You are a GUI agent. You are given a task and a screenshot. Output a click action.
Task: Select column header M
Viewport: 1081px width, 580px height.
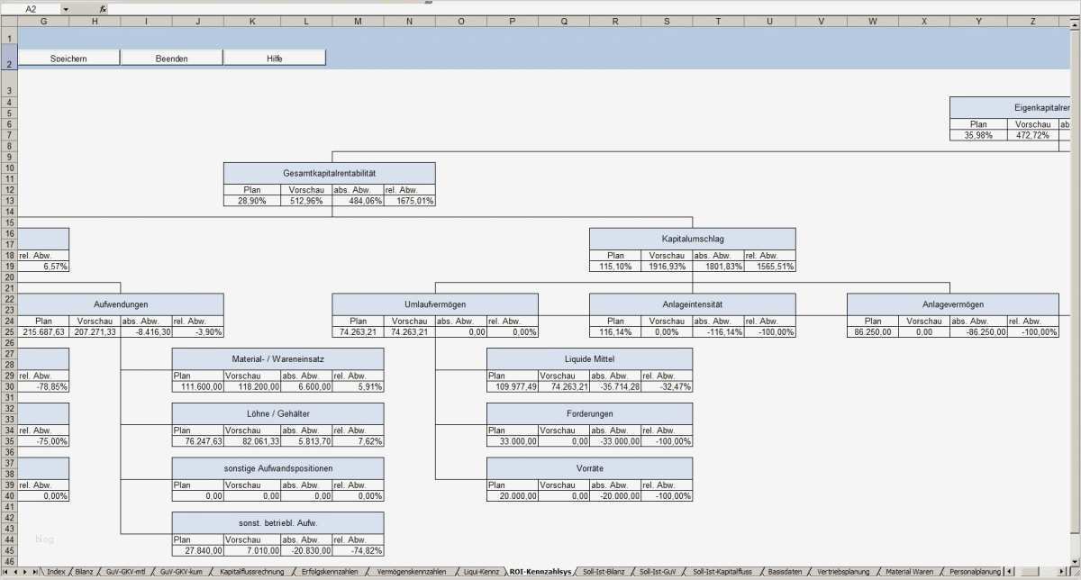[x=358, y=20]
